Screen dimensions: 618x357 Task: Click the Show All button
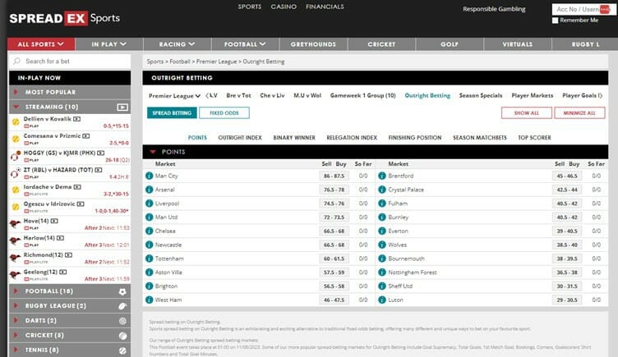(x=527, y=113)
